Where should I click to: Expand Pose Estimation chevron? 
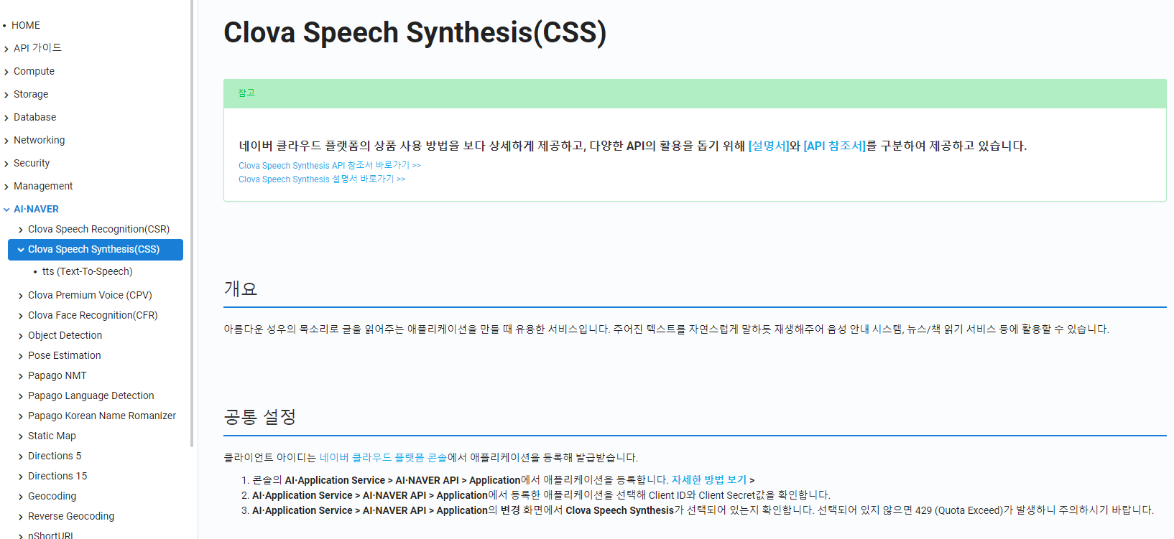pos(21,356)
